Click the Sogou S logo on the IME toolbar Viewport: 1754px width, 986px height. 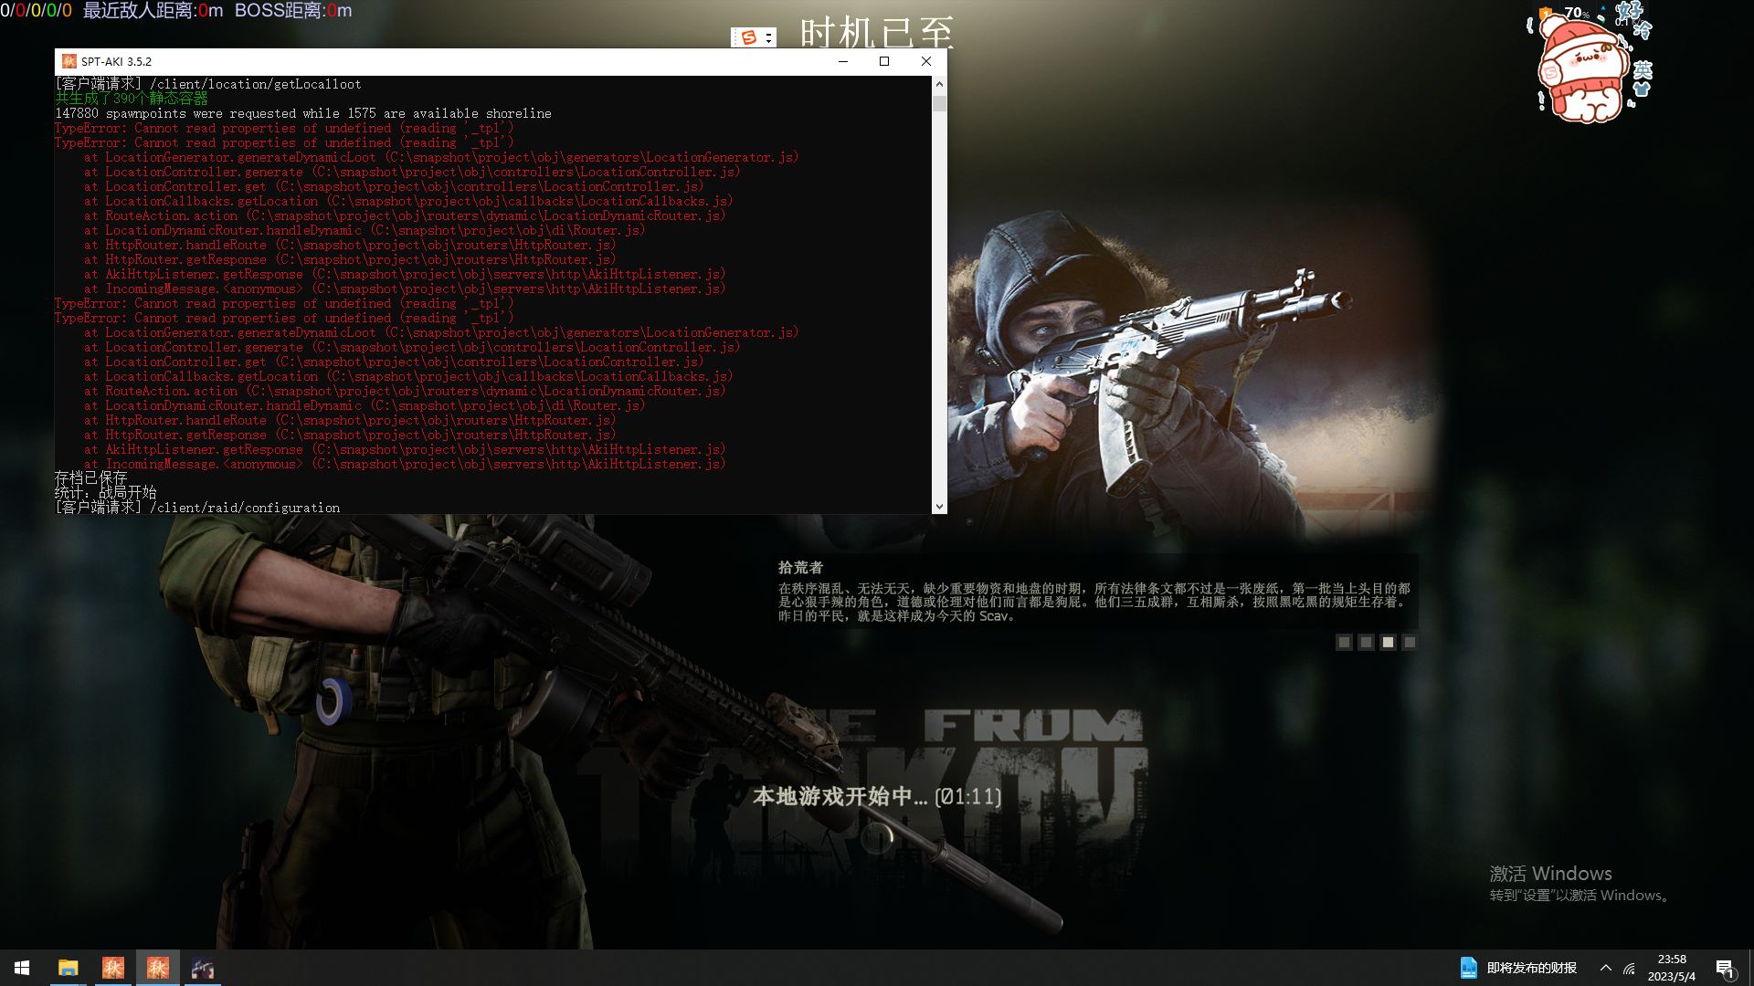749,37
